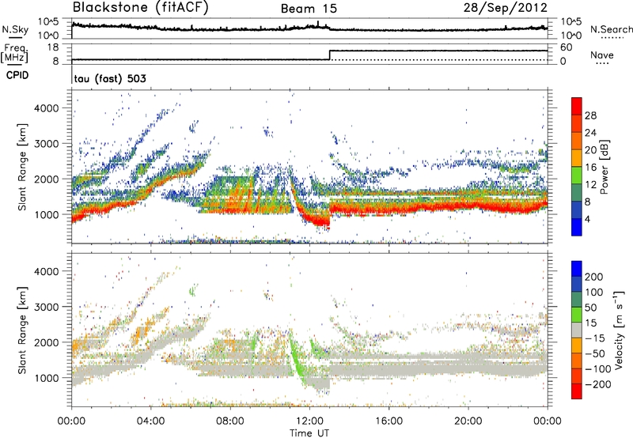Click "1000" on the velocity panel axis

(x=47, y=378)
